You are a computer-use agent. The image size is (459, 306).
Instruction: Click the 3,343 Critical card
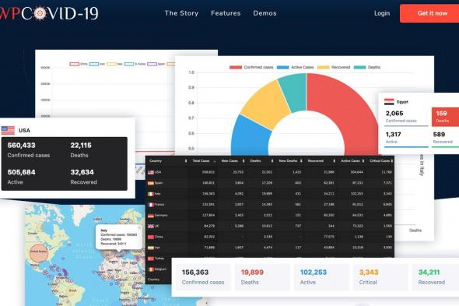point(380,277)
